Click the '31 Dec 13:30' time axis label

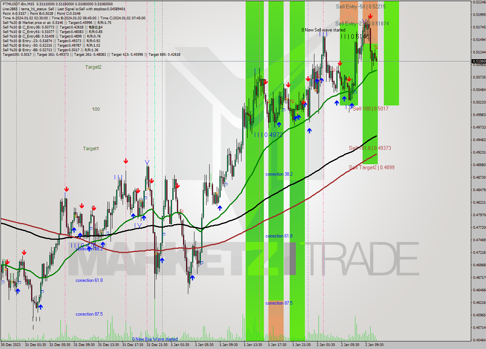[x=108, y=345]
